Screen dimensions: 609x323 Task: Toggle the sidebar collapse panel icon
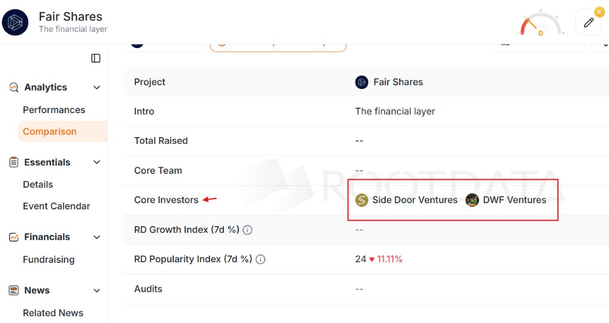coord(96,58)
